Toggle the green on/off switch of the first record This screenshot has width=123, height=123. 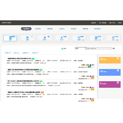click(x=91, y=67)
